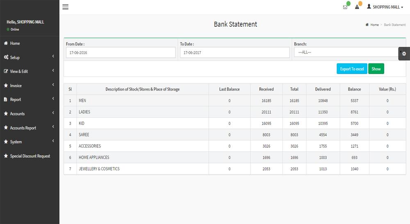Click balance value 5337 in MEN row
This screenshot has height=224, width=410.
pyautogui.click(x=354, y=100)
